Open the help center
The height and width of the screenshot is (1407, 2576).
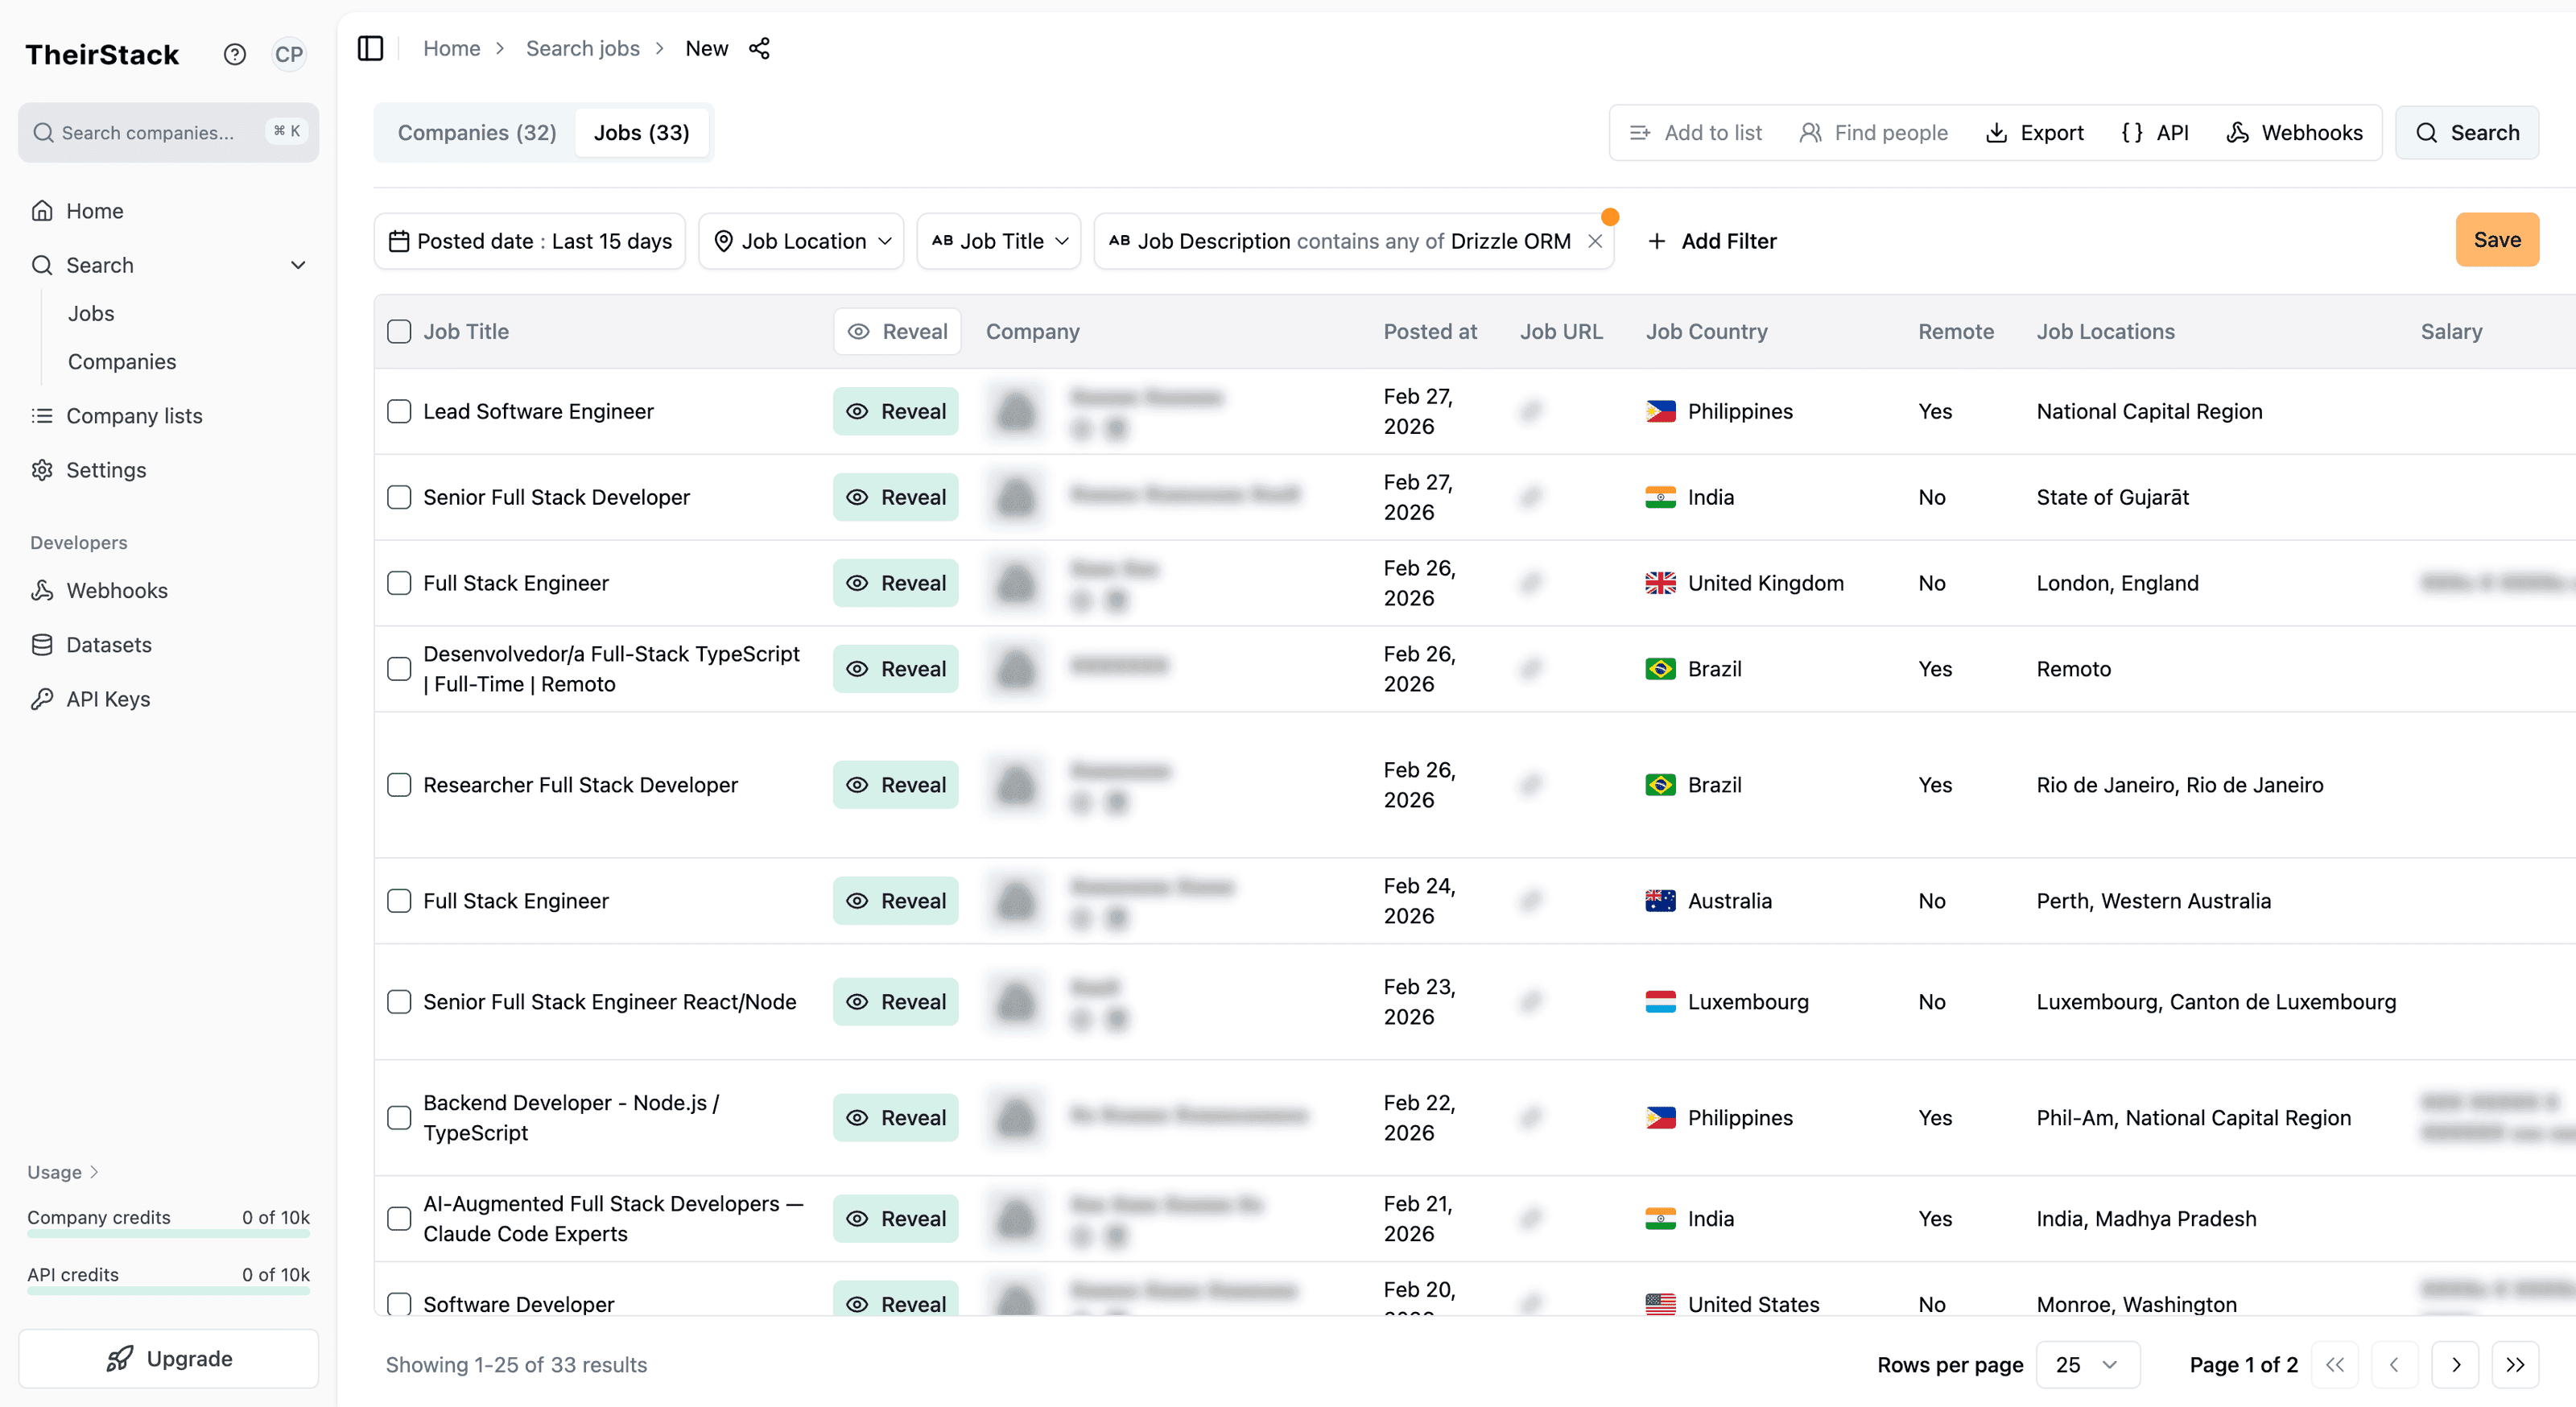coord(234,54)
